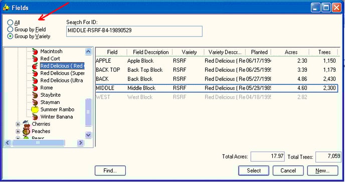Click the Fields window title bar icon
Image resolution: width=345 pixels, height=182 pixels.
[6, 8]
